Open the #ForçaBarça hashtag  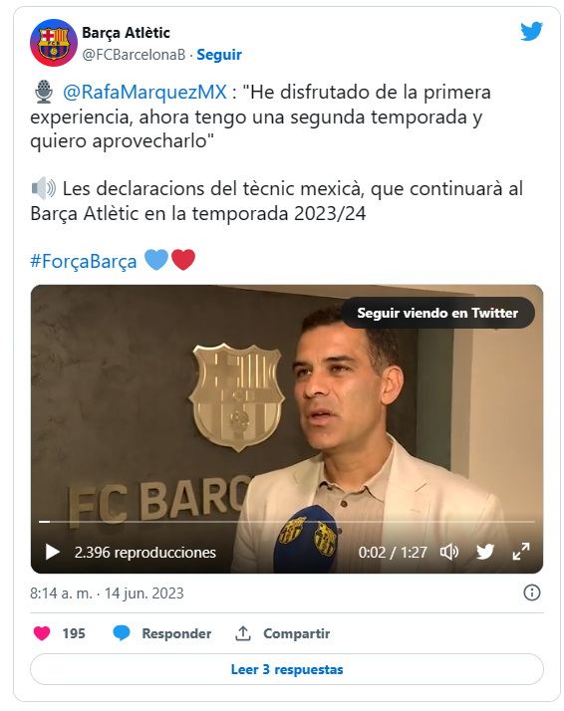pyautogui.click(x=83, y=262)
